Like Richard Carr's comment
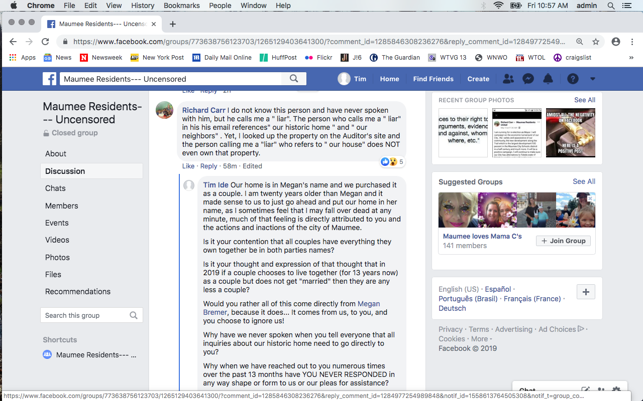The width and height of the screenshot is (643, 401). 188,166
